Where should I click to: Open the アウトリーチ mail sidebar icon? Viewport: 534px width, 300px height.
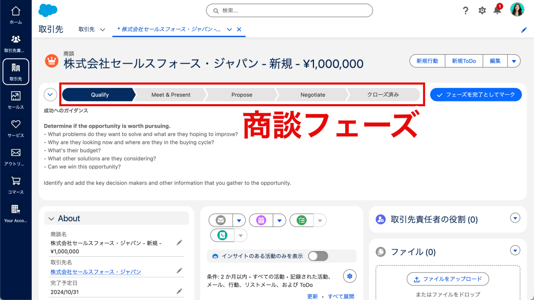[x=16, y=156]
